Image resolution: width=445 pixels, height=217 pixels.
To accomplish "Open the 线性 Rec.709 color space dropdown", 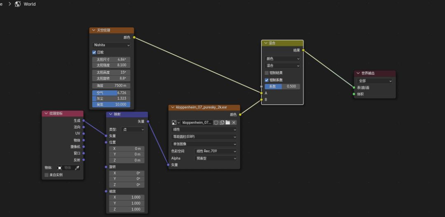I will (216, 151).
